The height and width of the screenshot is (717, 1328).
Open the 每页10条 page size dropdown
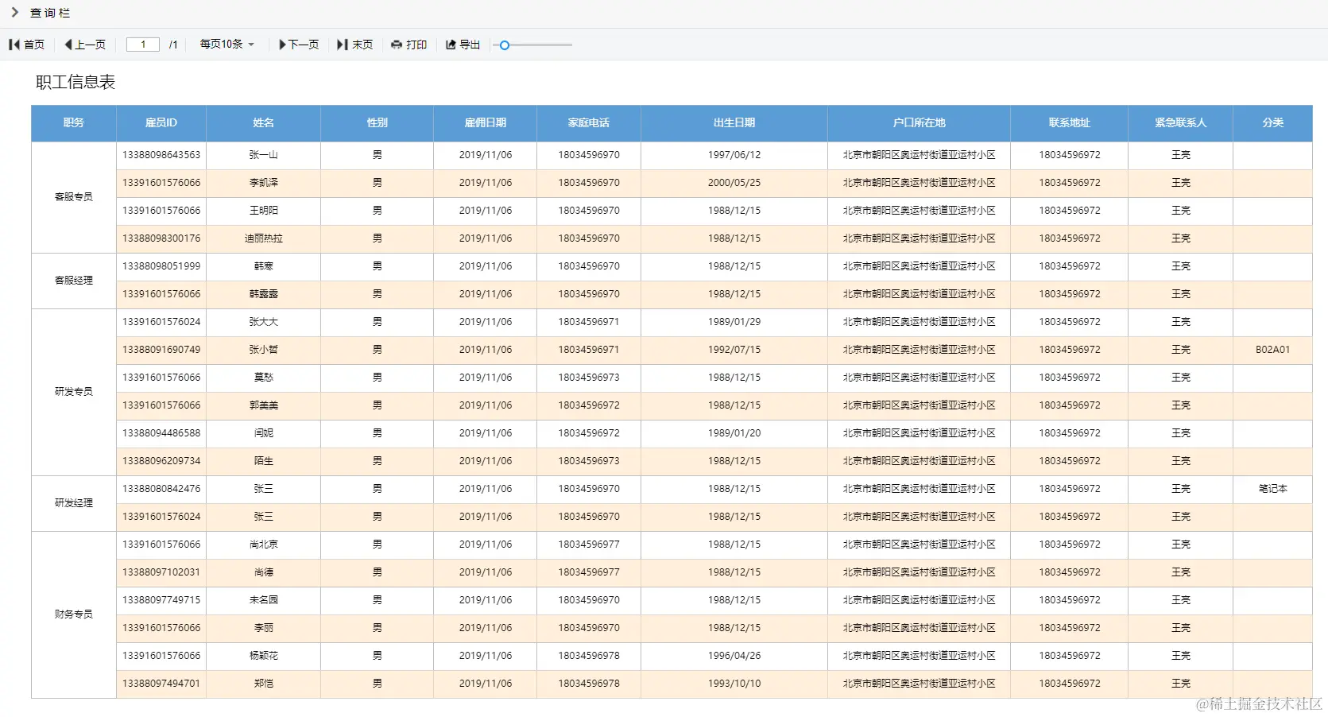pyautogui.click(x=227, y=45)
